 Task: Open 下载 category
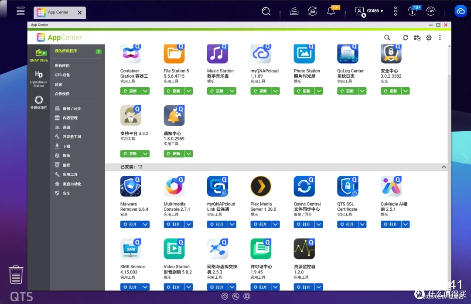coord(62,146)
